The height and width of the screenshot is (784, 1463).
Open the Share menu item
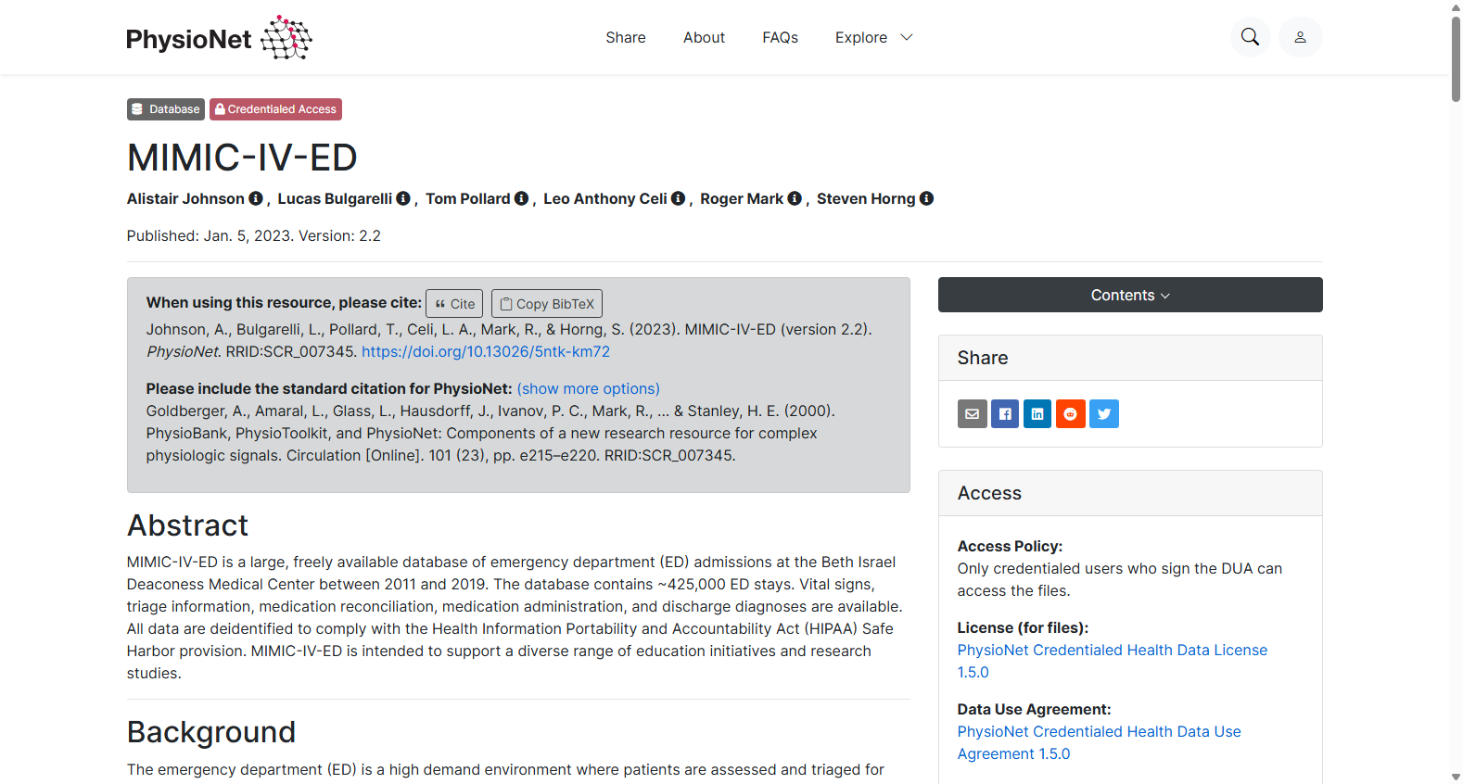pos(626,37)
